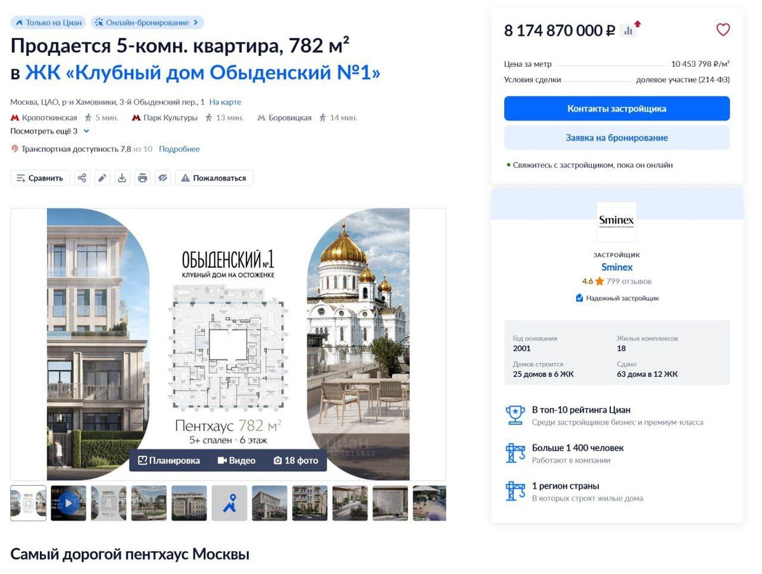Switch to the 'Видео' gallery tab

click(237, 460)
